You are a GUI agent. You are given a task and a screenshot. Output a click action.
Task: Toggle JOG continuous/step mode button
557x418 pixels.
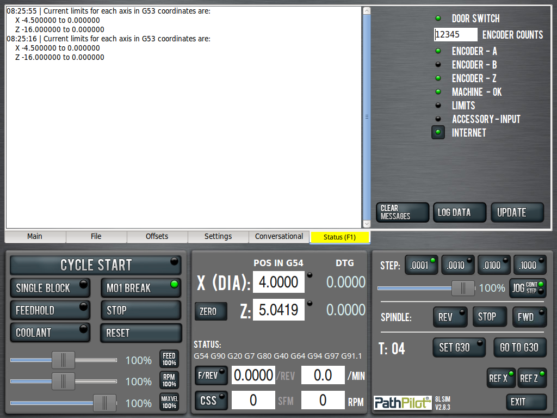(x=527, y=288)
